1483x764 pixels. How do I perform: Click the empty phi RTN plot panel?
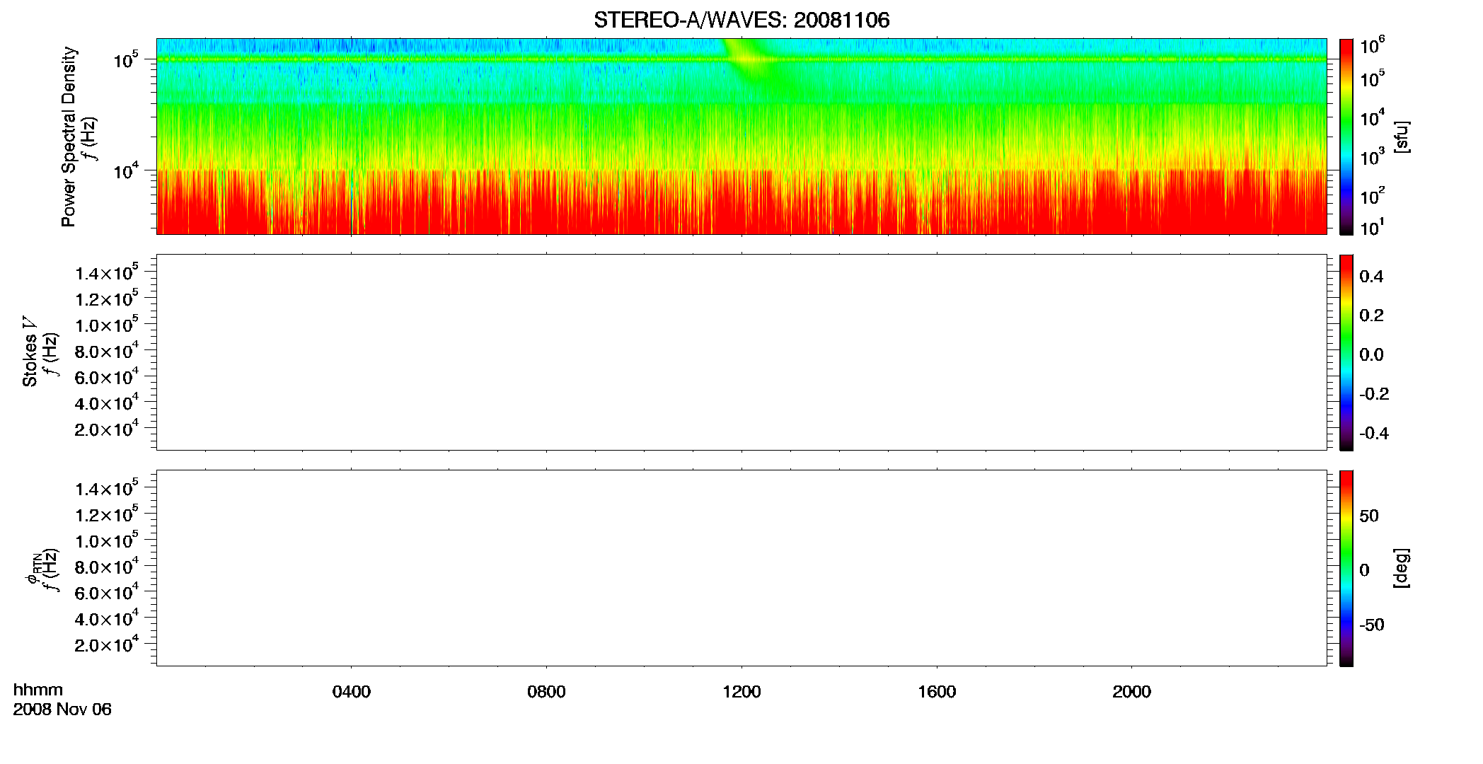point(741,568)
